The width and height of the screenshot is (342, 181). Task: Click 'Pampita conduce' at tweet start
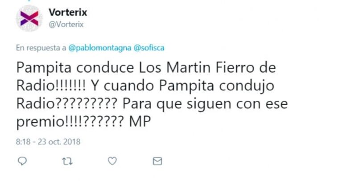75,68
